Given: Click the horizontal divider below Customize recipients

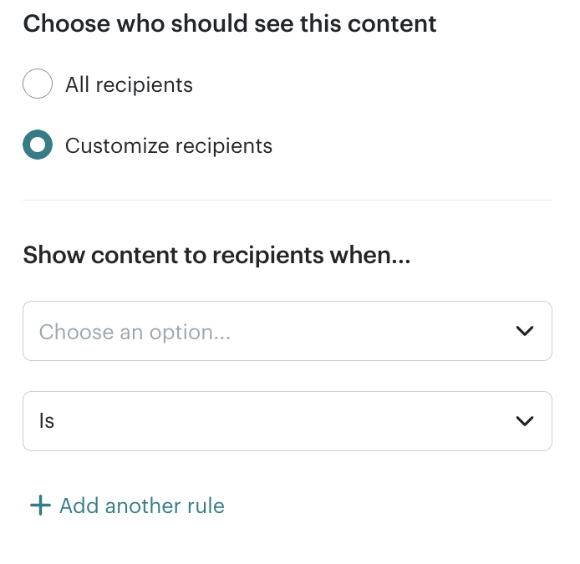Looking at the screenshot, I should (287, 200).
